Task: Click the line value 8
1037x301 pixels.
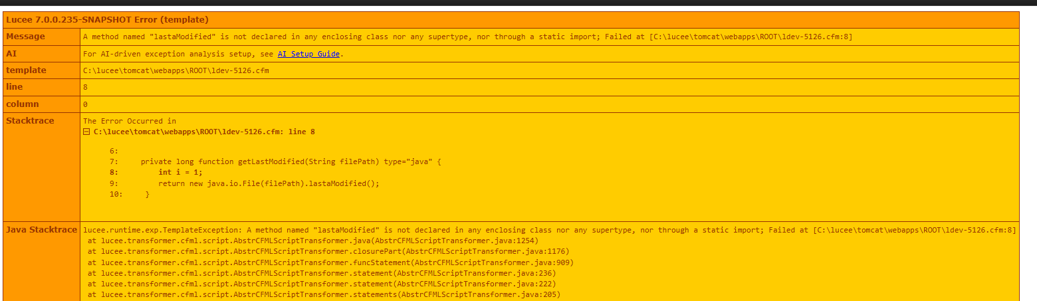Action: click(85, 87)
